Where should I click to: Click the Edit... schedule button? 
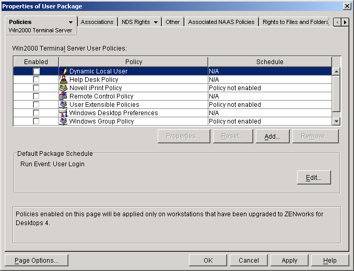tap(314, 178)
